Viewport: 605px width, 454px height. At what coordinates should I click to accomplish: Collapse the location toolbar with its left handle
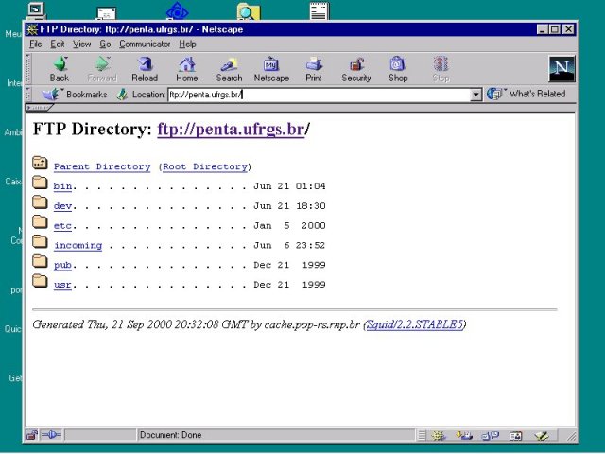click(x=27, y=95)
